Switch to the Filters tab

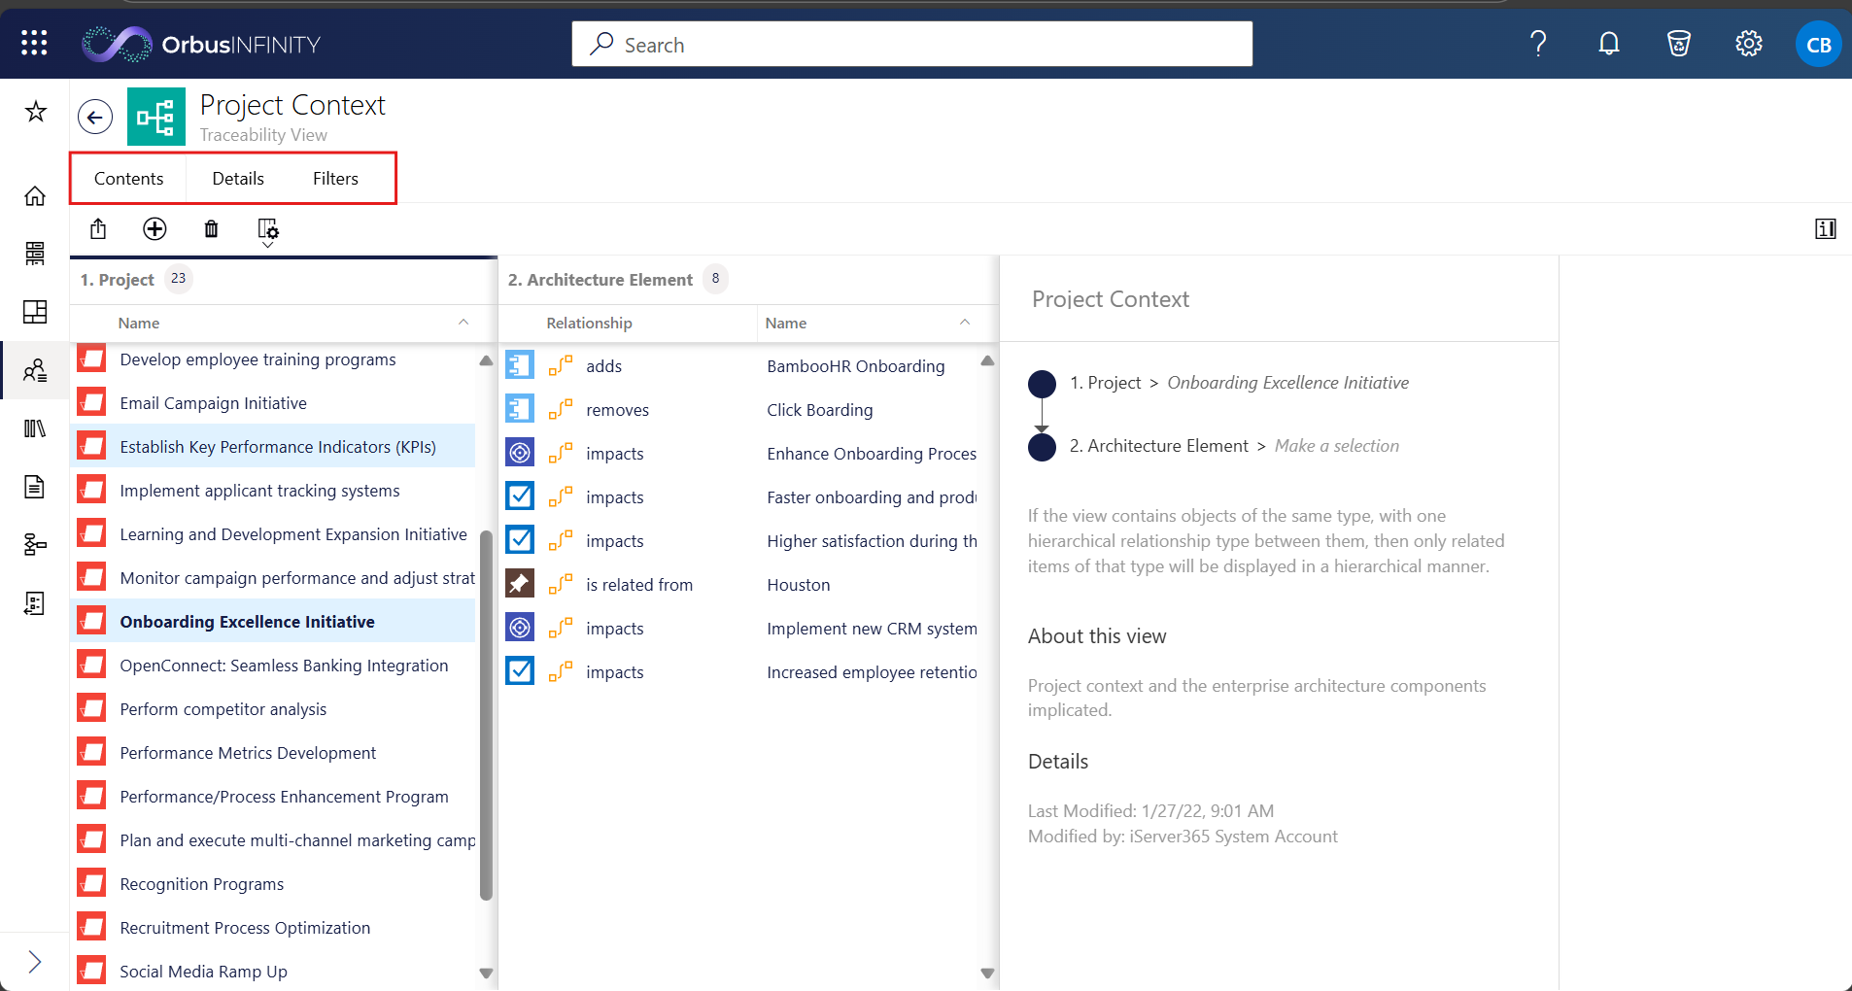pyautogui.click(x=335, y=179)
